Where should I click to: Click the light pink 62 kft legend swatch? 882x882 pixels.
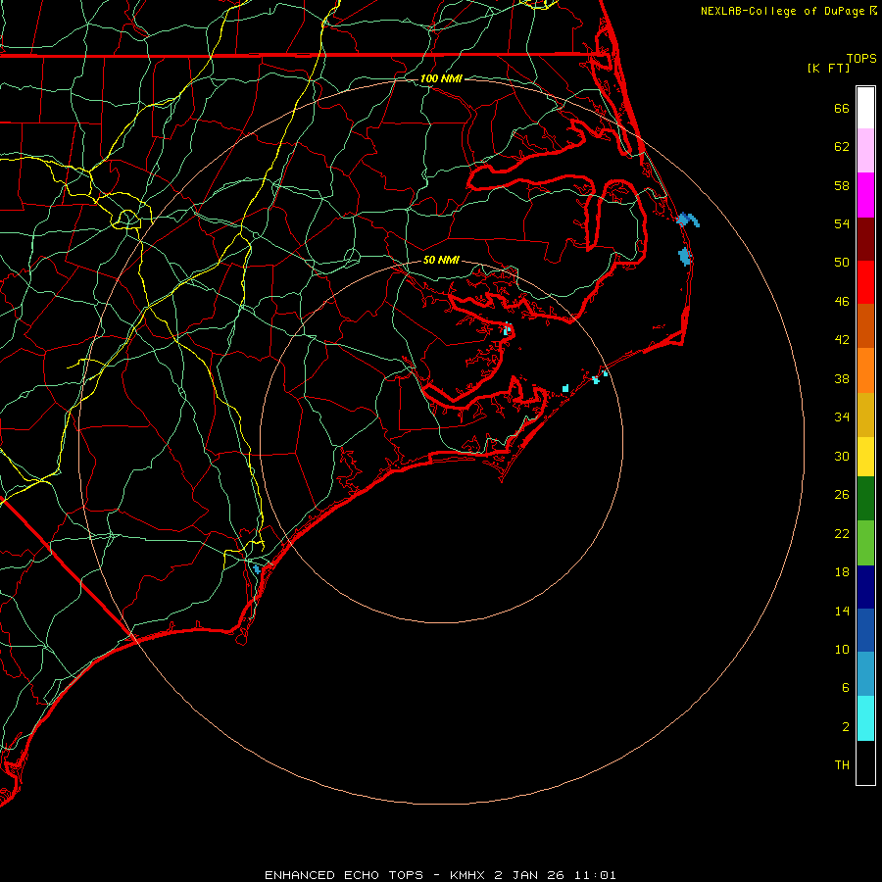click(x=865, y=151)
